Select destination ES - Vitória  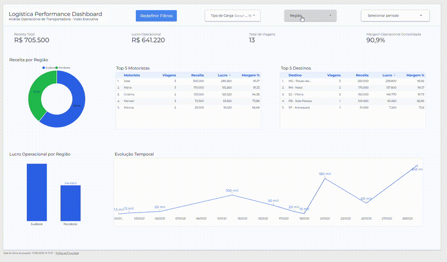pyautogui.click(x=296, y=94)
